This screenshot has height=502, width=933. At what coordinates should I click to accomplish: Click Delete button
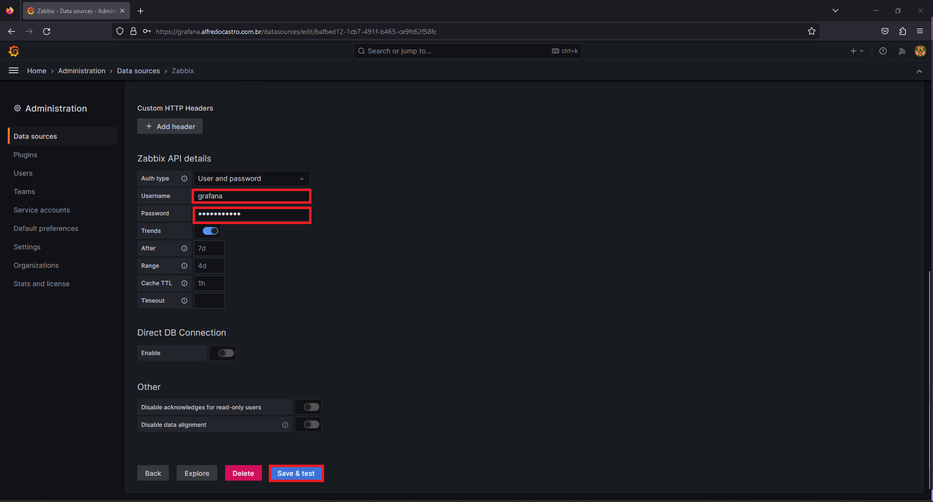[x=243, y=473]
